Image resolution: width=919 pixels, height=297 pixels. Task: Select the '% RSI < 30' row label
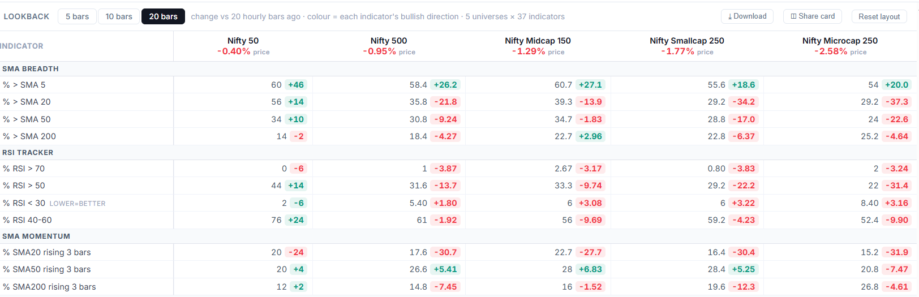(x=24, y=203)
